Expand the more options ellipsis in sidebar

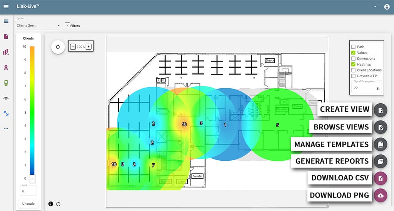(x=6, y=129)
